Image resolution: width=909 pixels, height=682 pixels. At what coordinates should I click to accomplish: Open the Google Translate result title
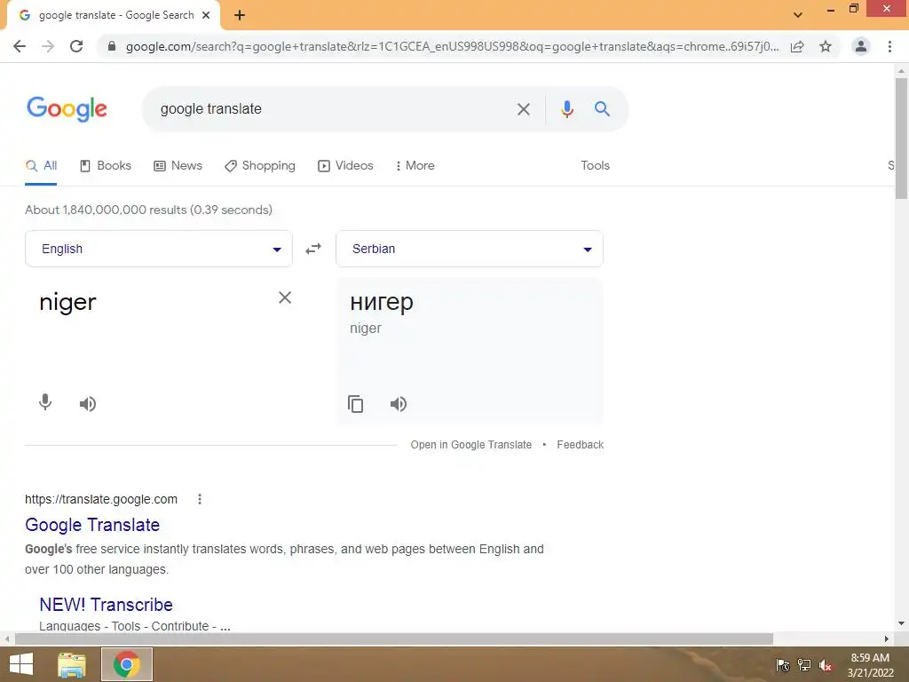coord(92,525)
